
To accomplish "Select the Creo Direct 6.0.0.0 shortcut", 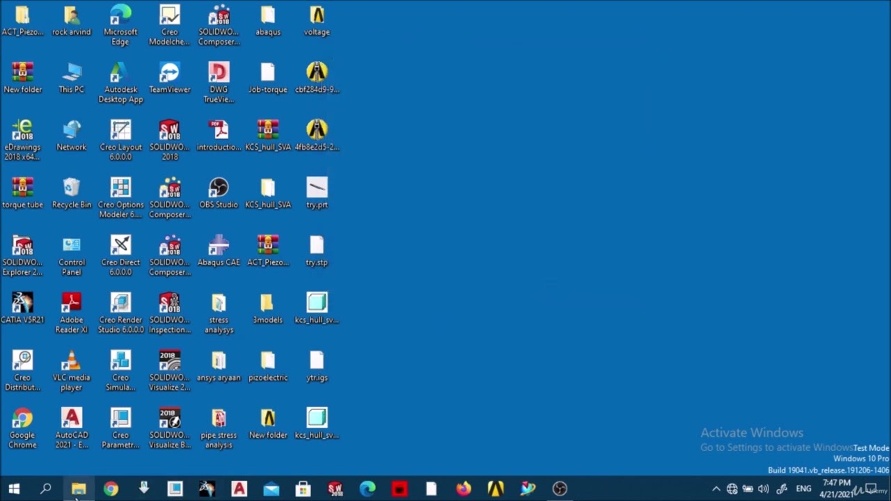I will [120, 255].
